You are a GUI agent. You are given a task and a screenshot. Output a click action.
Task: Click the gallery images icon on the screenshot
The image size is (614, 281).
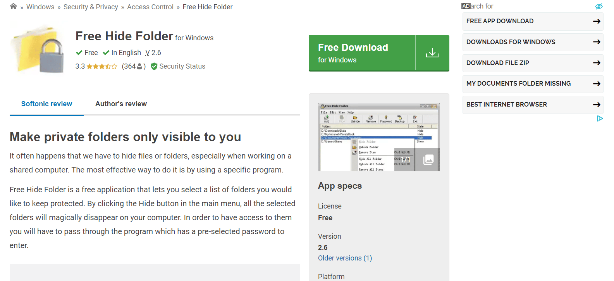click(428, 160)
